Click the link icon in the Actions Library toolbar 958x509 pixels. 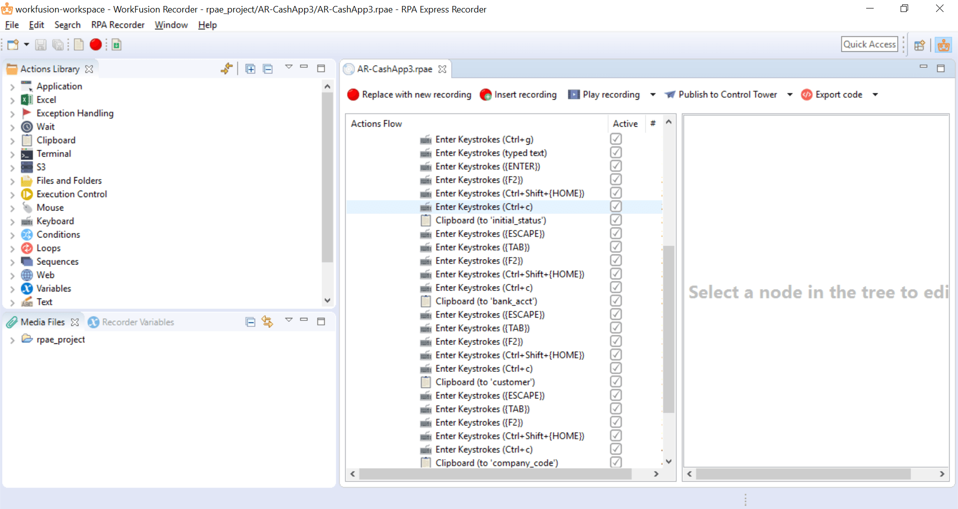click(227, 69)
